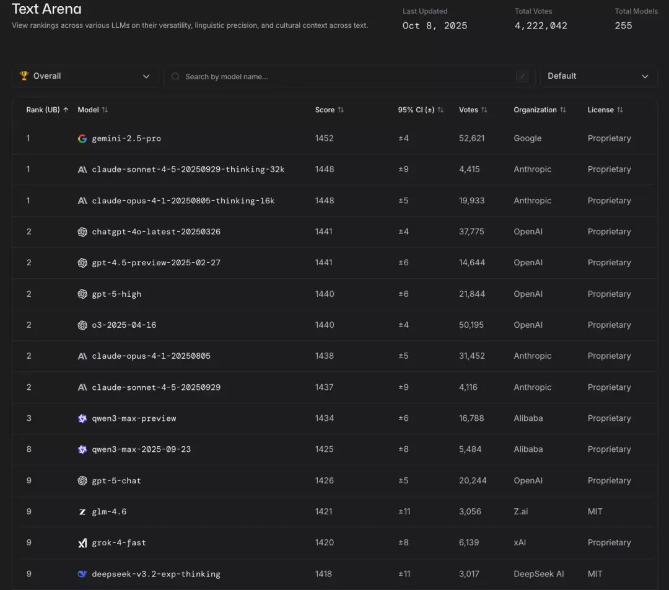Toggle sorting on the Votes column
669x590 pixels.
click(x=473, y=110)
